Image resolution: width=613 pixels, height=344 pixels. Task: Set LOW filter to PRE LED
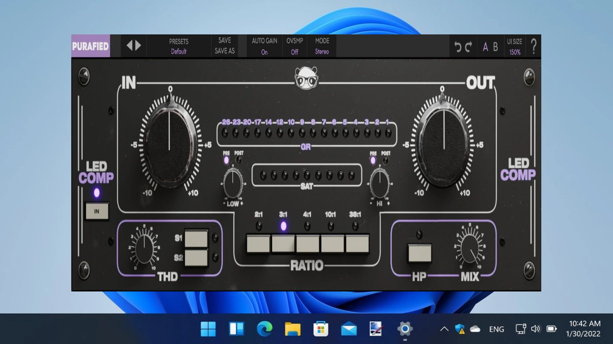[227, 161]
